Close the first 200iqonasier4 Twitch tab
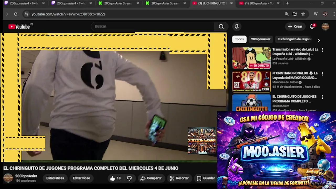336x189 pixels. pos(43,3)
